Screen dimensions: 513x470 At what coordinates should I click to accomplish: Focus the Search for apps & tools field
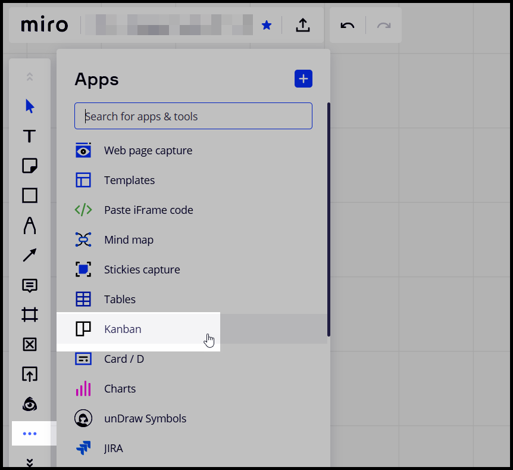[x=193, y=116]
